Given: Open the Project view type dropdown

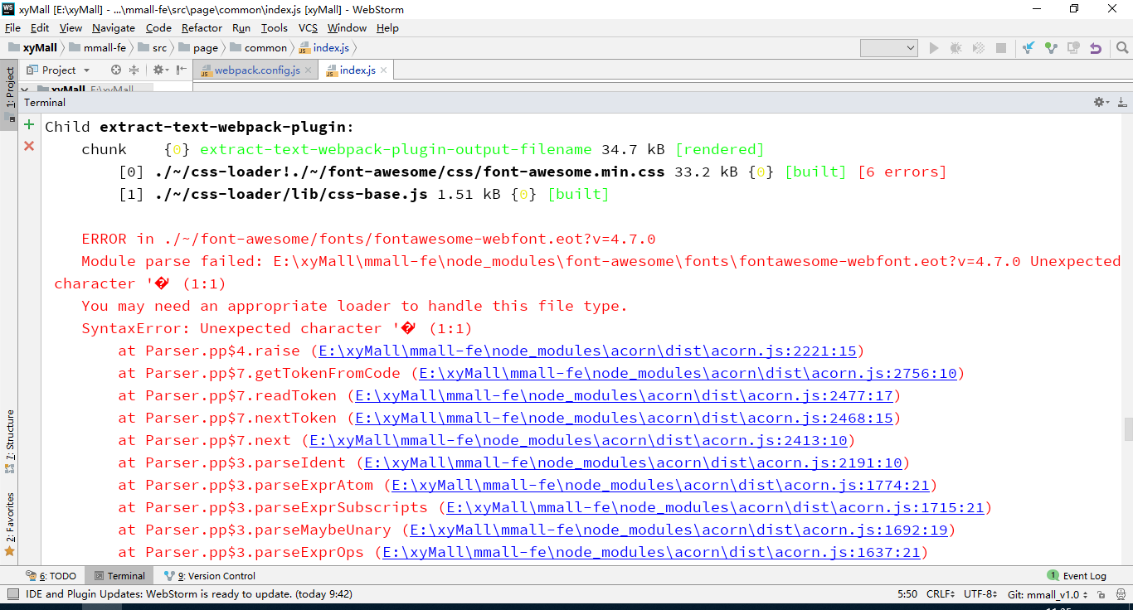Looking at the screenshot, I should coord(58,70).
